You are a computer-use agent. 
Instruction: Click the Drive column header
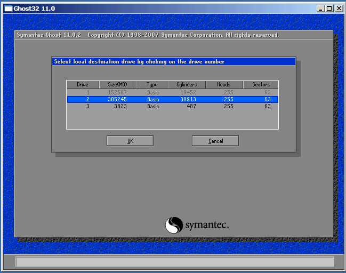83,85
